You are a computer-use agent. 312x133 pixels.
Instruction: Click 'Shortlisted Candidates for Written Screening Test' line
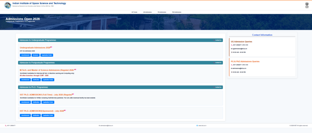(x=58, y=98)
